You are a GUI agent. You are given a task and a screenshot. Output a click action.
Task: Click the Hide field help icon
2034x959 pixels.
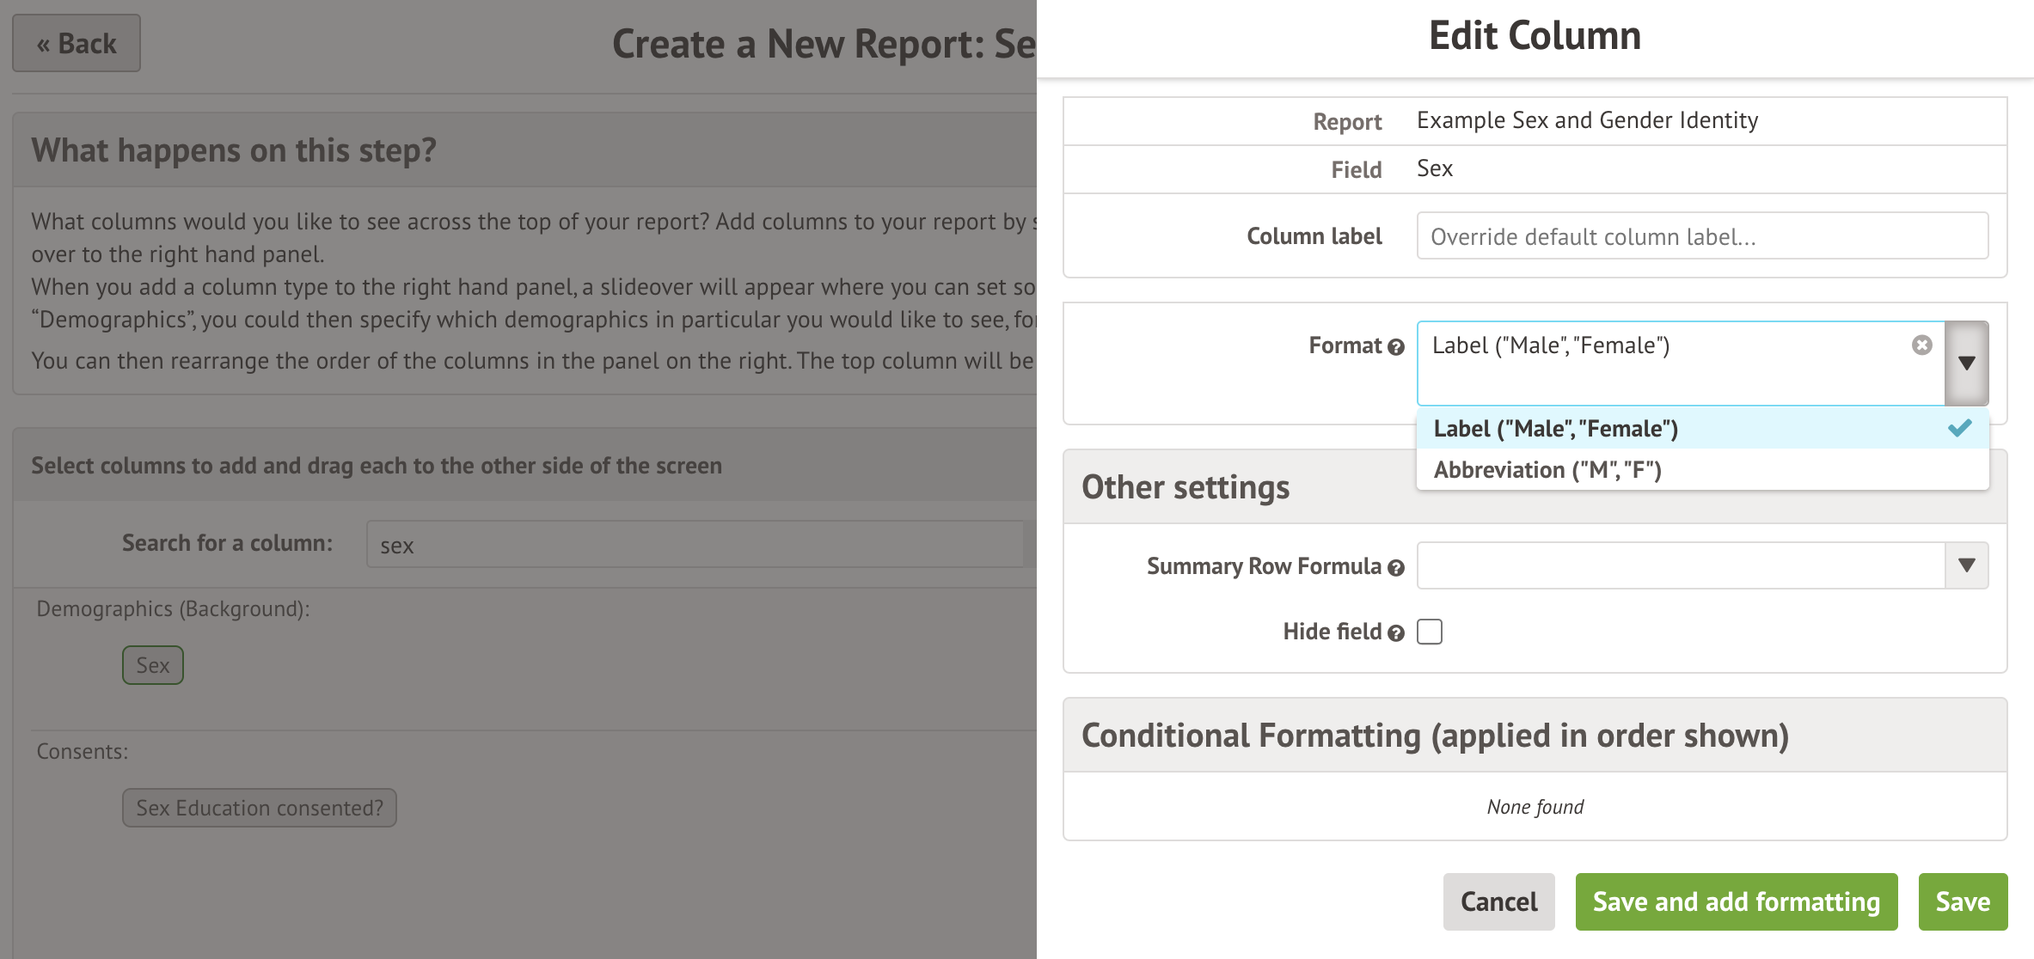point(1396,633)
